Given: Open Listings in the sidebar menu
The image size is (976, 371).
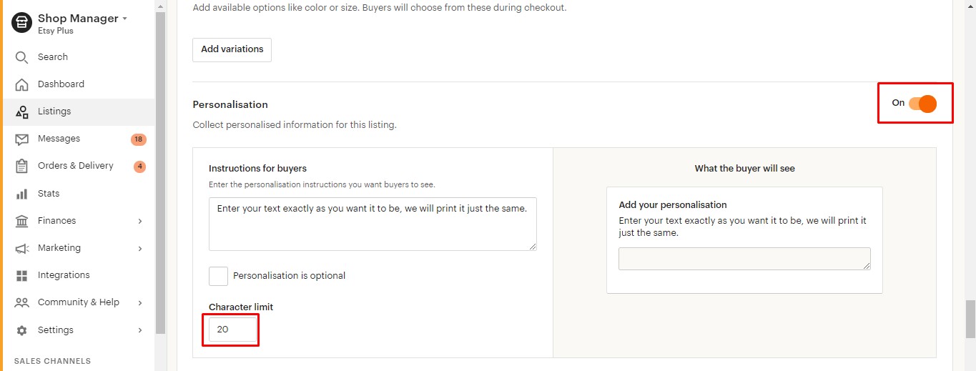Looking at the screenshot, I should coord(54,112).
